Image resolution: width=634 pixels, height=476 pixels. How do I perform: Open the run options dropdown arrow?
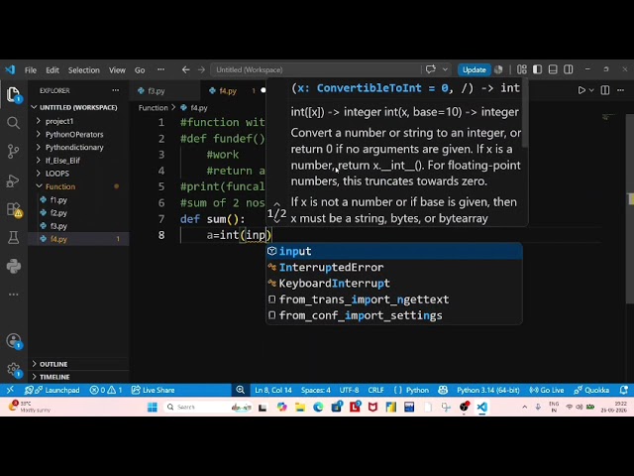[591, 90]
